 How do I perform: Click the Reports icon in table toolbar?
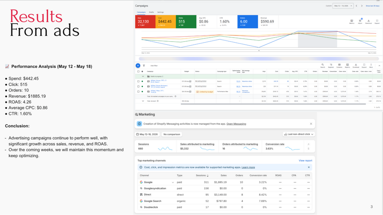(x=347, y=65)
